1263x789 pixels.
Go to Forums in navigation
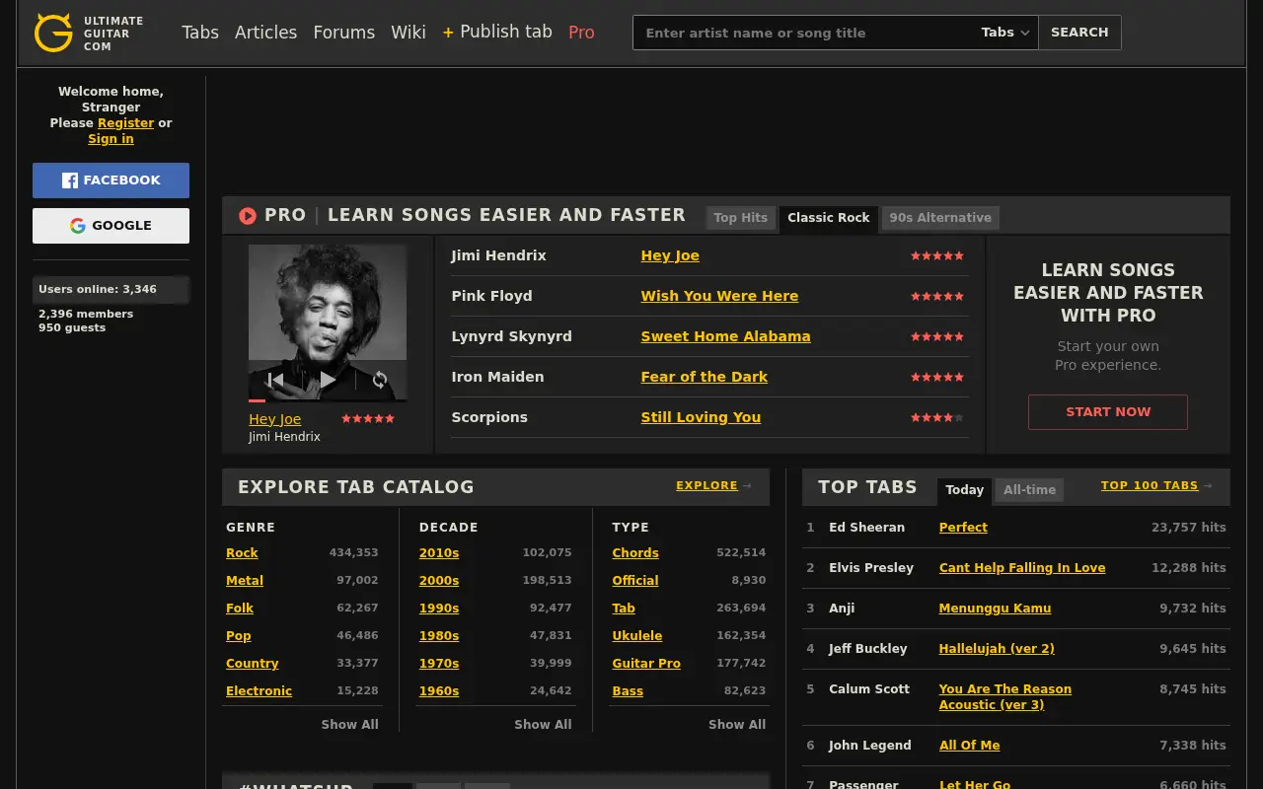coord(343,33)
